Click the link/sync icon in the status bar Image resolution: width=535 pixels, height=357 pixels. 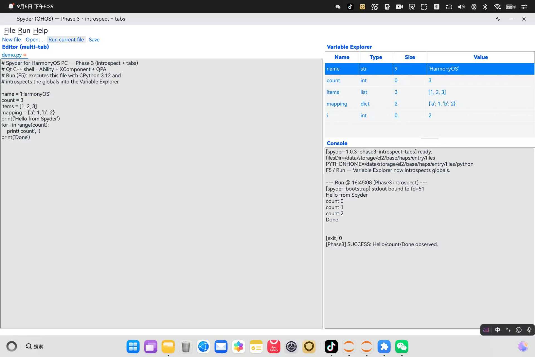click(x=474, y=7)
